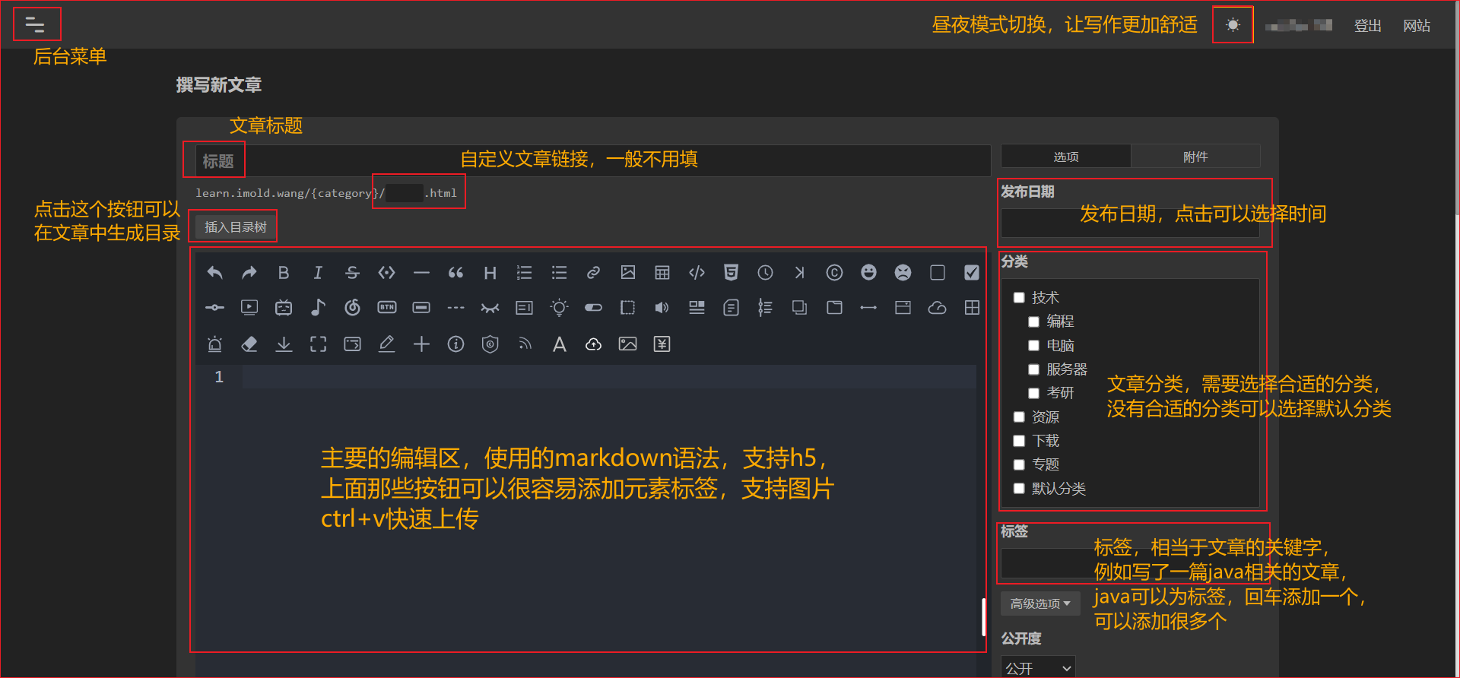Image resolution: width=1460 pixels, height=678 pixels.
Task: Click the 插入目录树 button
Action: click(235, 227)
